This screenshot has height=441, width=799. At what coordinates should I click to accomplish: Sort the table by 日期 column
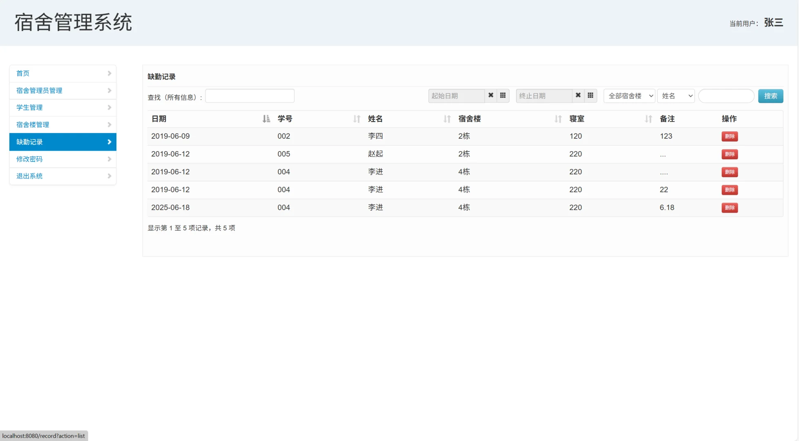coord(266,119)
